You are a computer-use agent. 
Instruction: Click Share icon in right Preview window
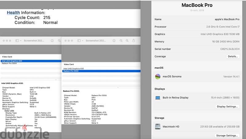point(133,41)
